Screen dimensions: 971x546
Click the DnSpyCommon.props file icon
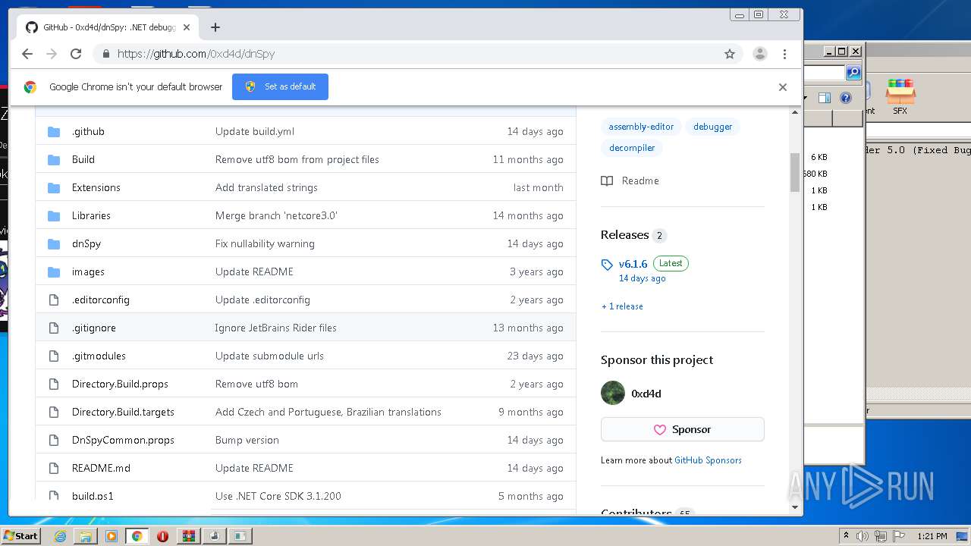pos(54,440)
